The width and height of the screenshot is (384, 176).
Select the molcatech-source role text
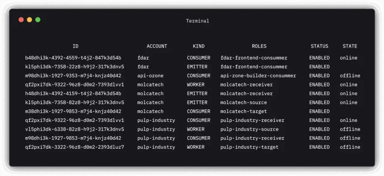pos(244,102)
